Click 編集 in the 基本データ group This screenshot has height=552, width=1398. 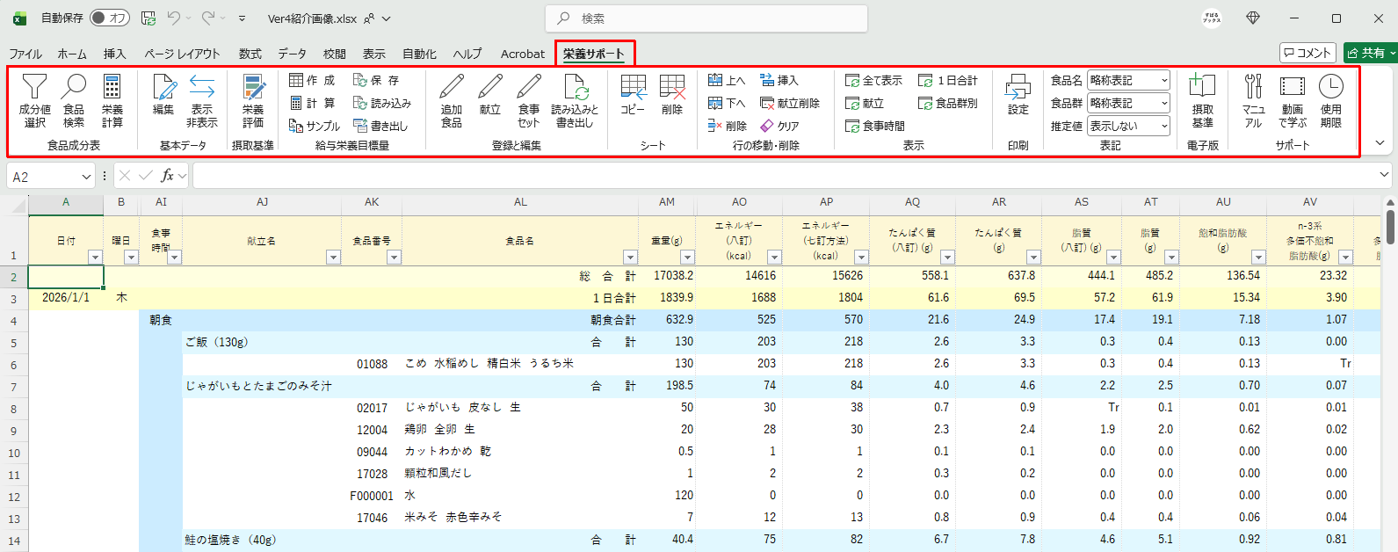163,94
